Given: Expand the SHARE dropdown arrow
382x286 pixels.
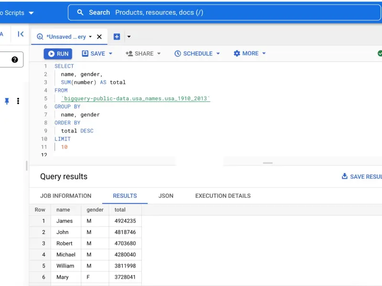Looking at the screenshot, I should click(159, 53).
